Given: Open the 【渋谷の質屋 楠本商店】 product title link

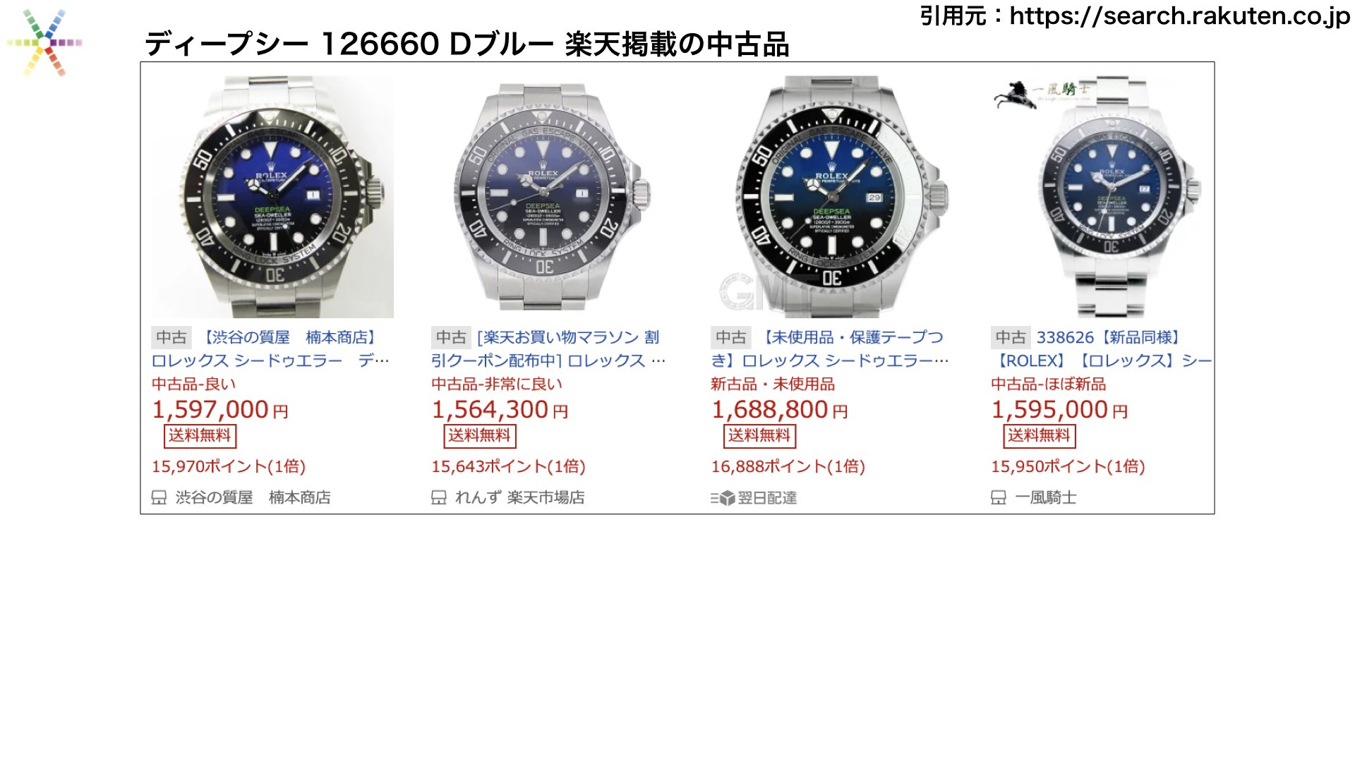Looking at the screenshot, I should coord(270,349).
